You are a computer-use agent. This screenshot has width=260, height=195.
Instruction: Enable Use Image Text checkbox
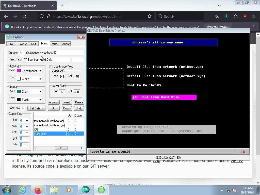pos(51,67)
